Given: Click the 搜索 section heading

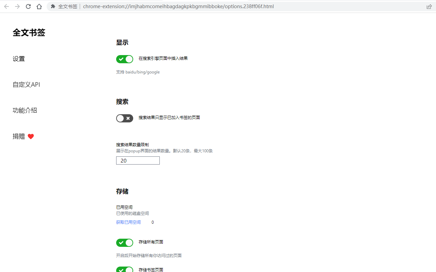Looking at the screenshot, I should tap(122, 102).
